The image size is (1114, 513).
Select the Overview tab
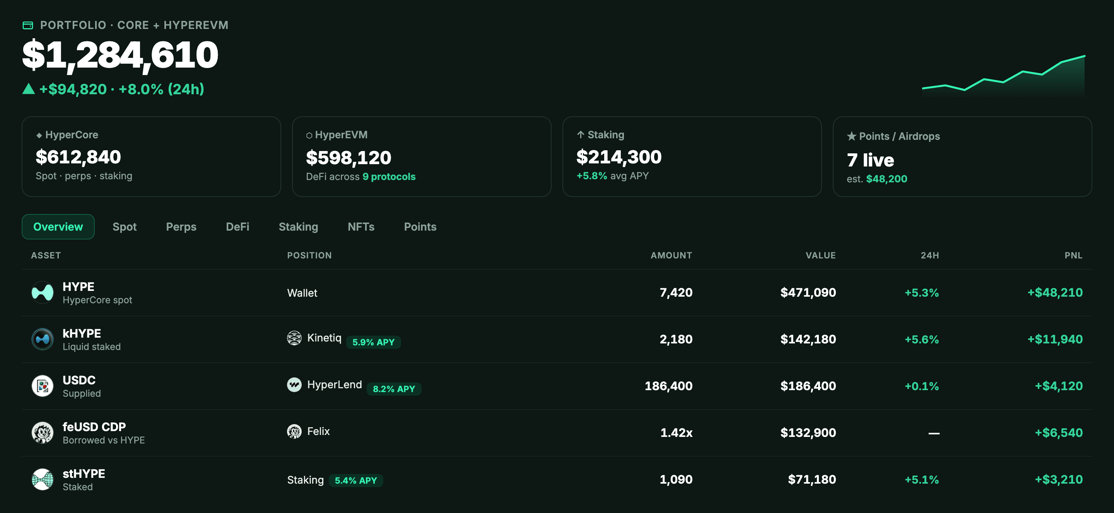point(58,227)
